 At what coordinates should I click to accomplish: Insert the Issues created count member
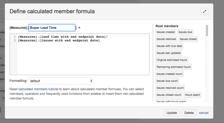pyautogui.click(x=169, y=74)
